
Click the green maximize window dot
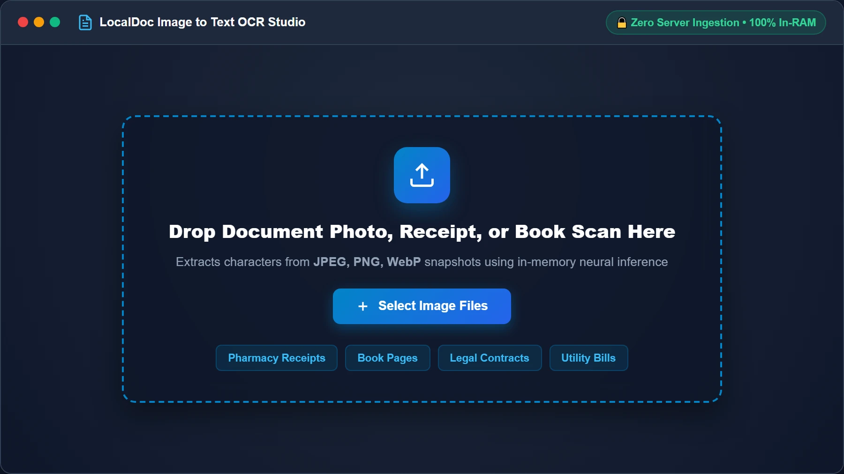pos(55,22)
